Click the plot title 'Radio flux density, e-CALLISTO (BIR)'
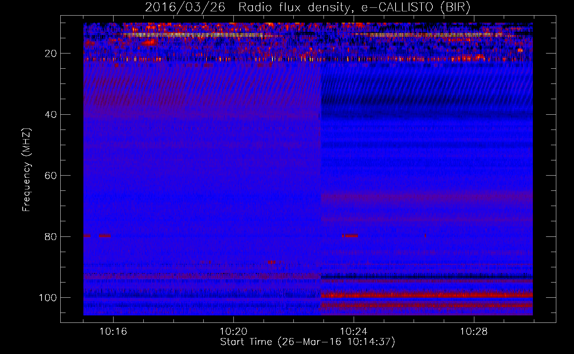The width and height of the screenshot is (574, 354). 354,7
